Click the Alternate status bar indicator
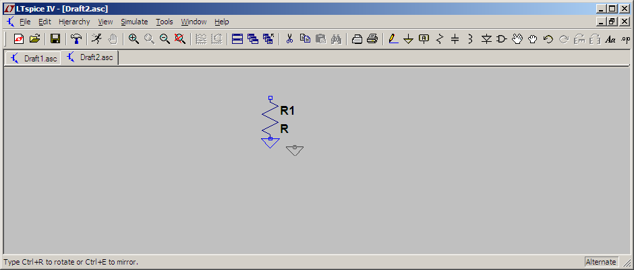 click(x=601, y=262)
